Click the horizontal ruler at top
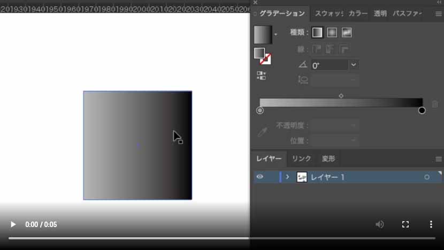 coord(125,9)
